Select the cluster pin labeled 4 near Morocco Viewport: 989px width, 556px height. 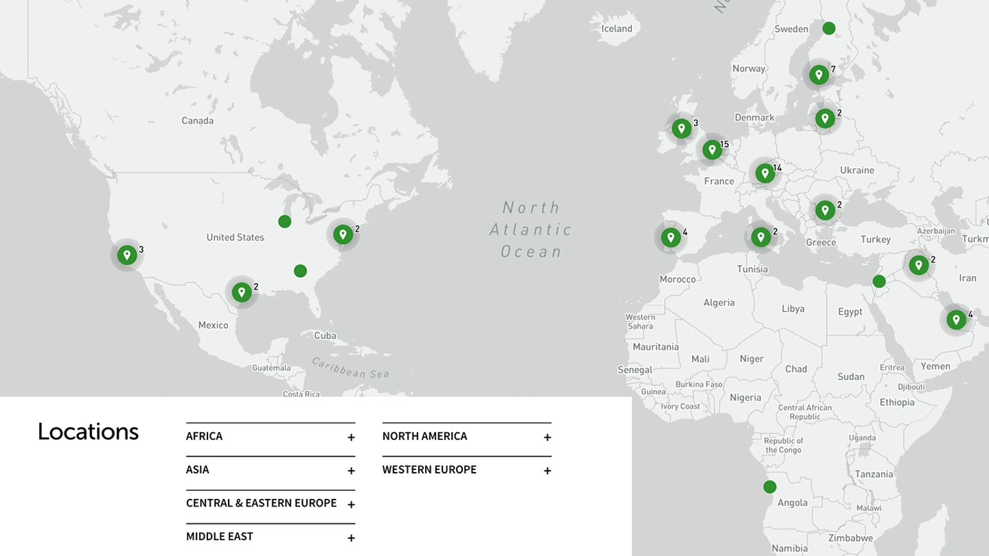coord(670,238)
